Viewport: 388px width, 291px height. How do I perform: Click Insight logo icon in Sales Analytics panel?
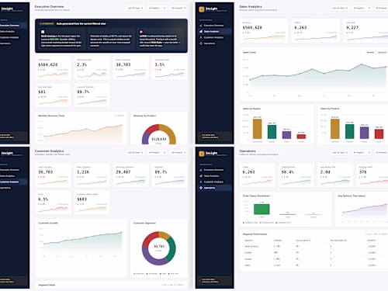click(x=202, y=9)
